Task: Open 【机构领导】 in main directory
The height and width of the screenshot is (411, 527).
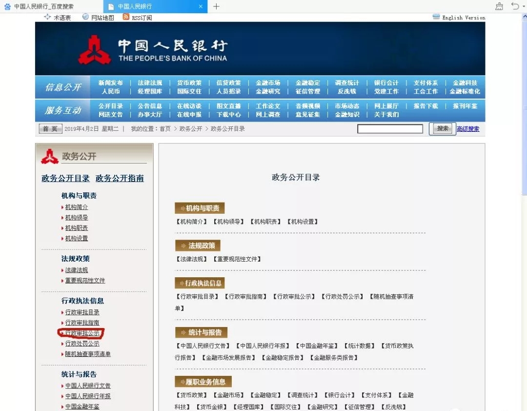Action: (x=228, y=222)
